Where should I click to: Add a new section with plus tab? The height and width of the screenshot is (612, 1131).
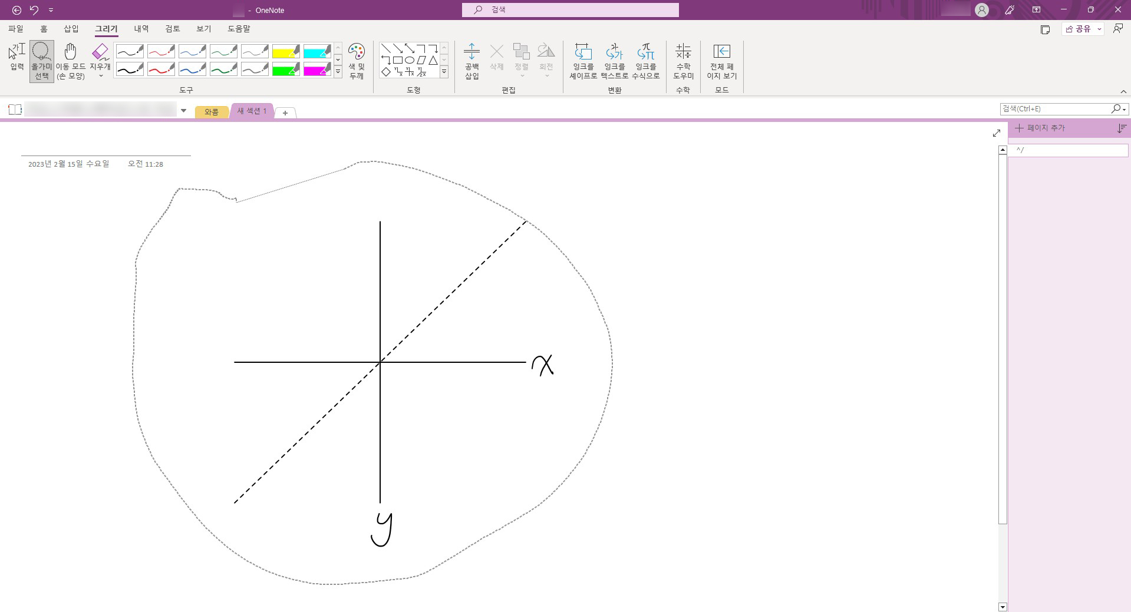click(x=285, y=113)
